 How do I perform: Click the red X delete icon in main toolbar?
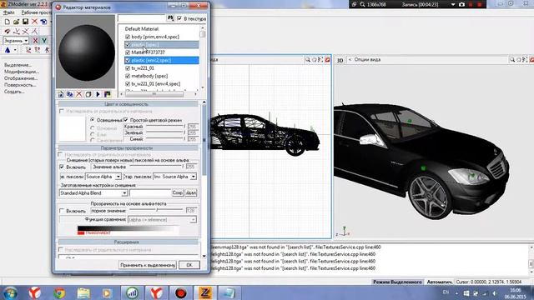tap(34, 22)
